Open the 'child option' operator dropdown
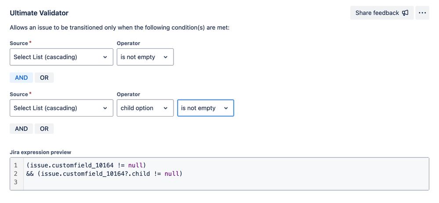Viewport: 439px width, 203px height. point(145,108)
